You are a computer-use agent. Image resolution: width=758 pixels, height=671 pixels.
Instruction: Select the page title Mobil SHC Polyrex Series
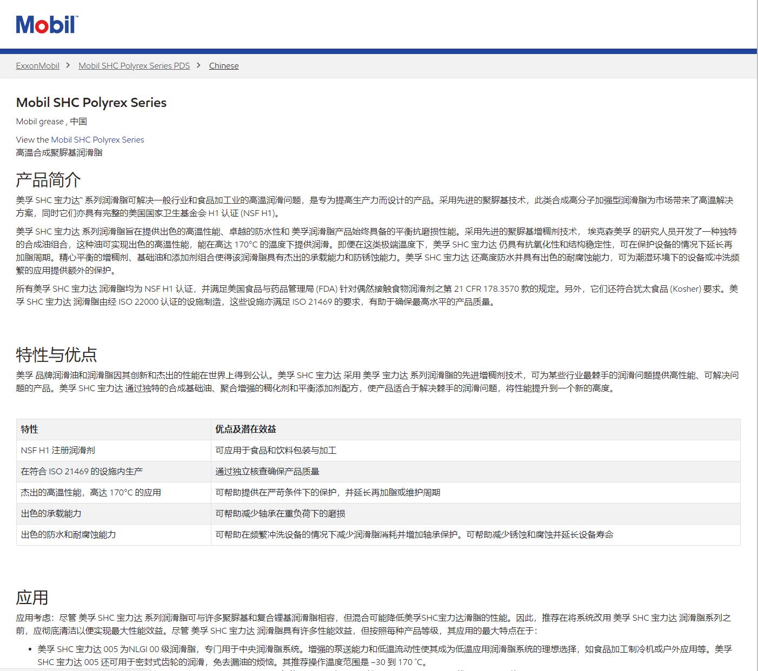pyautogui.click(x=91, y=103)
